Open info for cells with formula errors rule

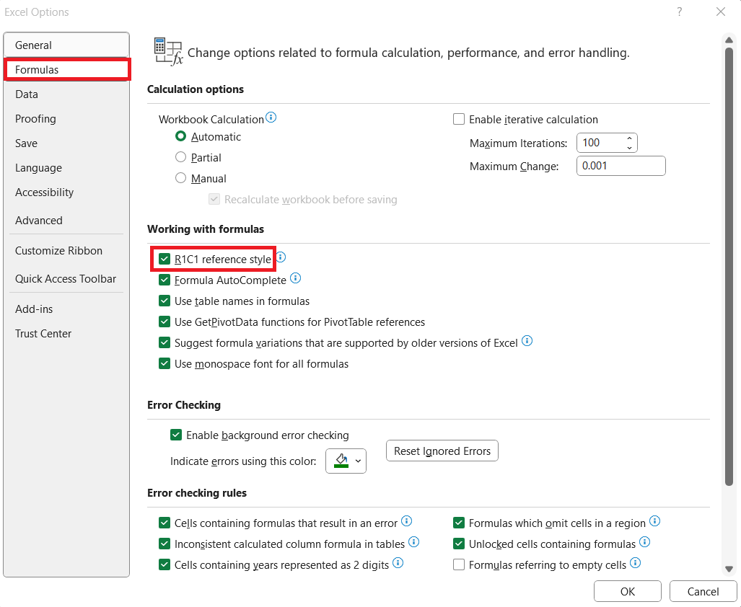point(406,521)
